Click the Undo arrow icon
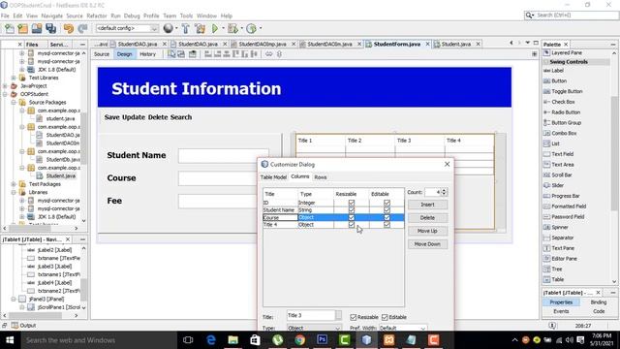The width and height of the screenshot is (620, 349). coord(69,28)
